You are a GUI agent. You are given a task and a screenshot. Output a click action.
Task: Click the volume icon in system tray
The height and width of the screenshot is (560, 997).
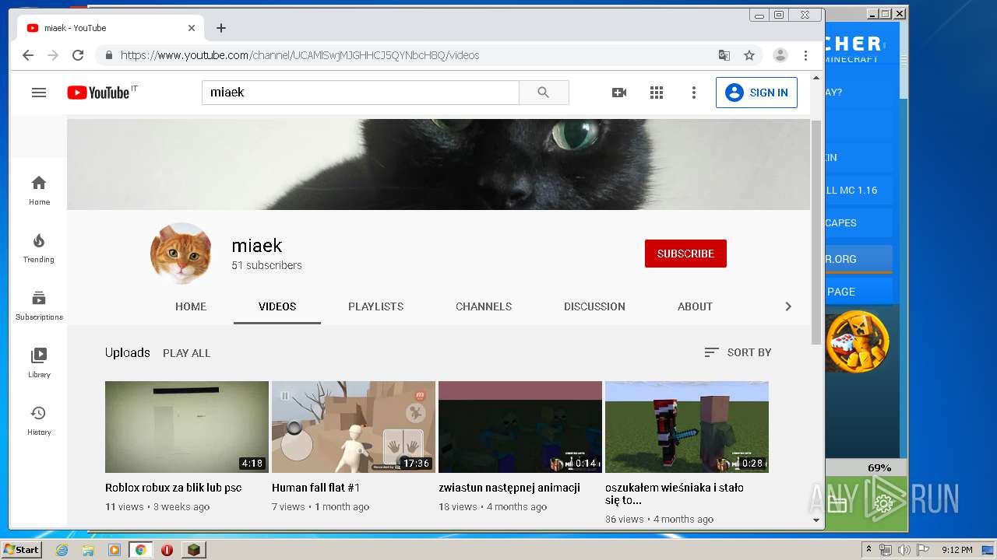tap(904, 550)
